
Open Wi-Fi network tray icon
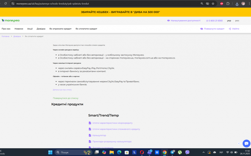pos(227,152)
